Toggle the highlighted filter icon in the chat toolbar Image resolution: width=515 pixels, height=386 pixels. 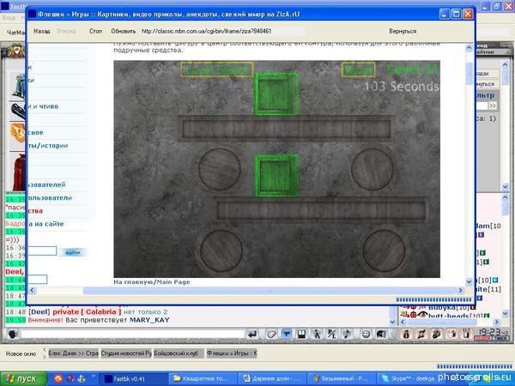(287, 335)
